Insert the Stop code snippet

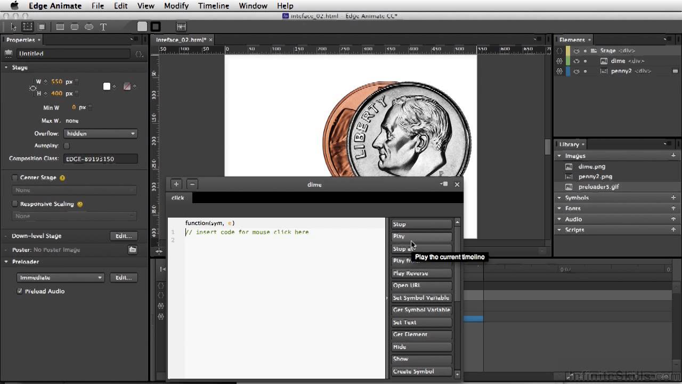tap(421, 225)
